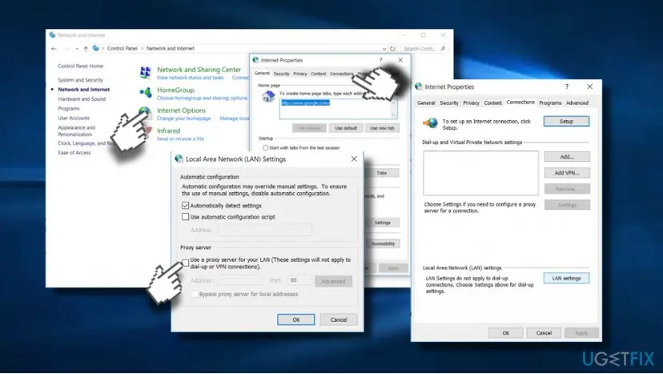The width and height of the screenshot is (663, 374).
Task: Click OK in LAN Settings dialog
Action: 296,320
